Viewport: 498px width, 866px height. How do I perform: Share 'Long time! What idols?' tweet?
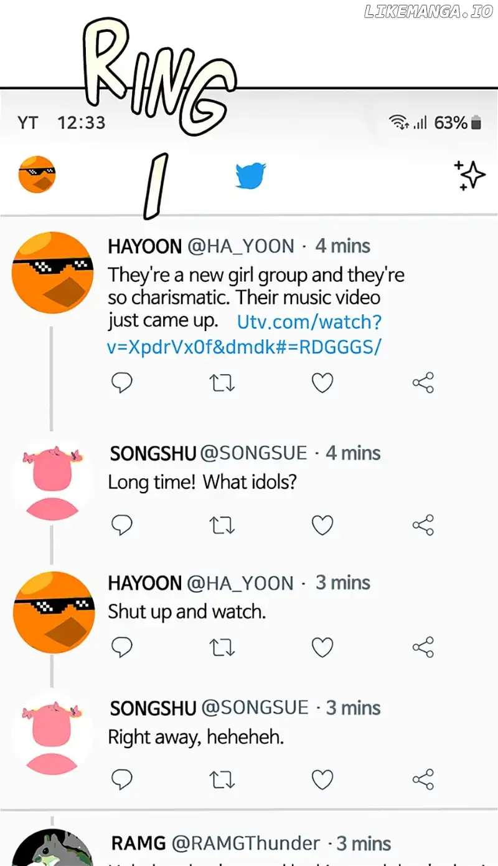(x=423, y=526)
